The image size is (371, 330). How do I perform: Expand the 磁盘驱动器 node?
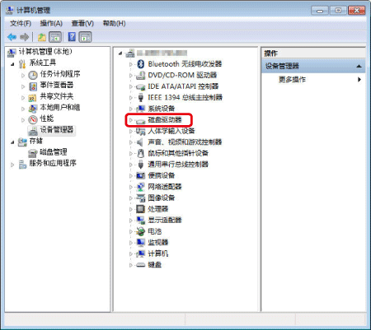(131, 120)
